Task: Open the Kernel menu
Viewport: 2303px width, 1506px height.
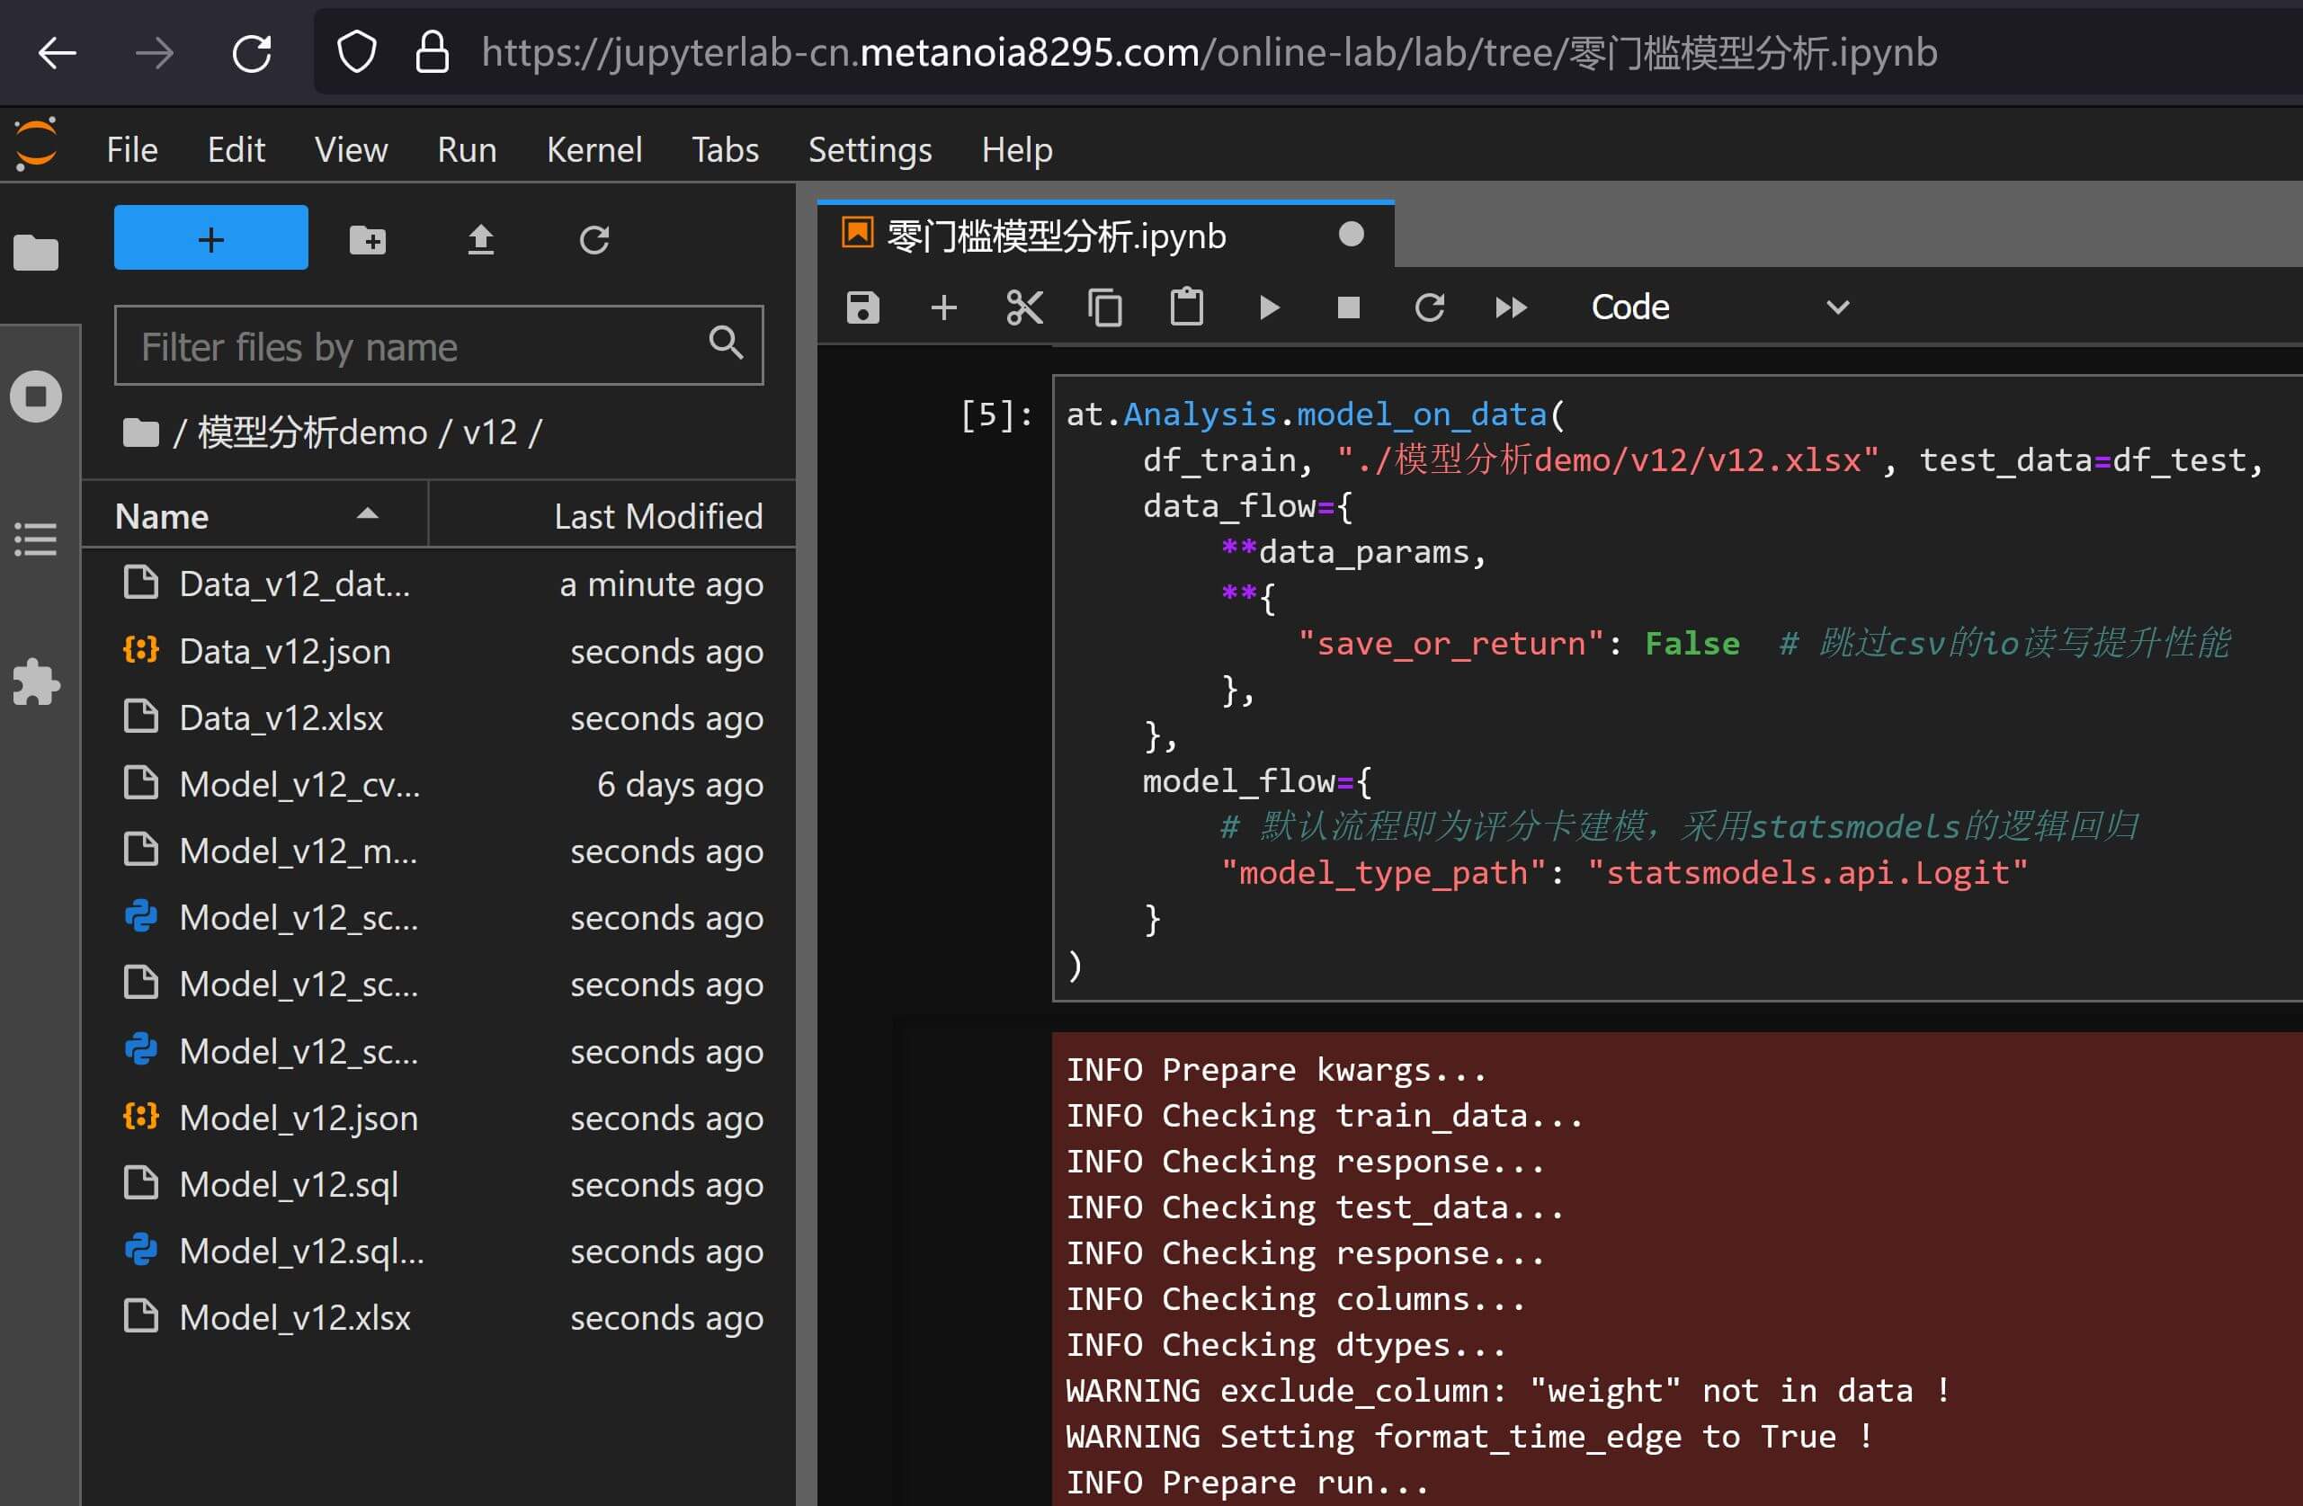Action: (x=594, y=150)
